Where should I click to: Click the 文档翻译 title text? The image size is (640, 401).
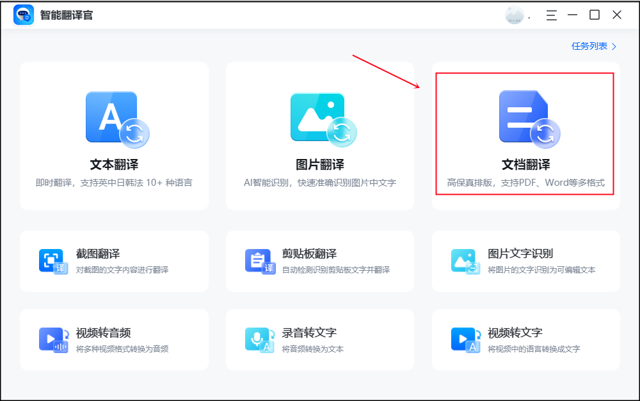[x=525, y=165]
